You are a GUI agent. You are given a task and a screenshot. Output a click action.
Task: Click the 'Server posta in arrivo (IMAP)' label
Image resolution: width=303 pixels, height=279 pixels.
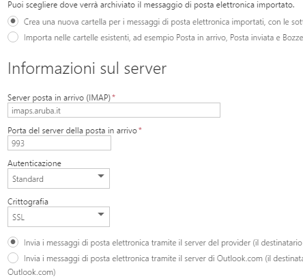(59, 98)
